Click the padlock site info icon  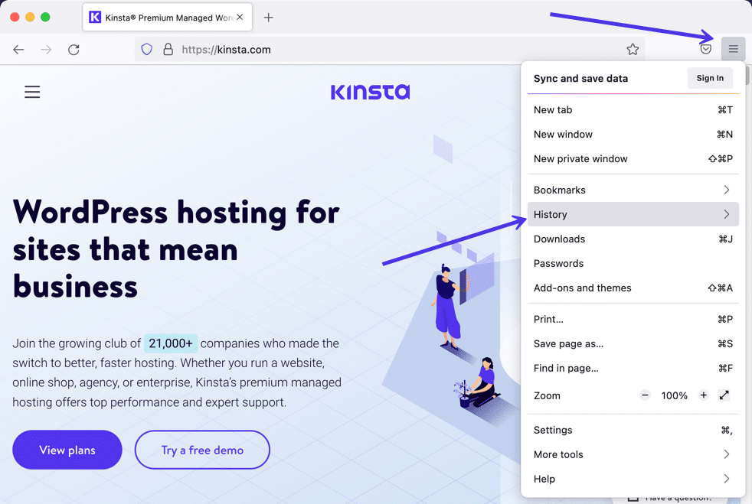tap(168, 50)
